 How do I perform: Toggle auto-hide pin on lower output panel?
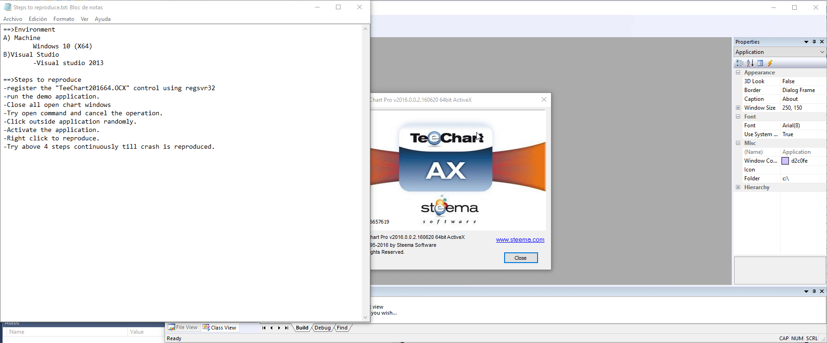814,291
